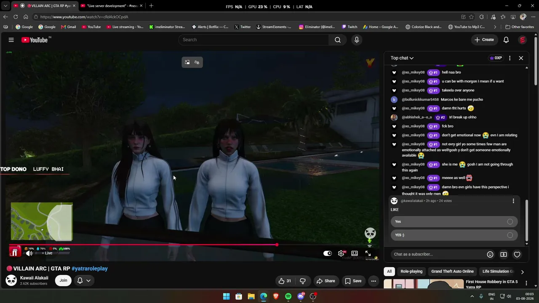Viewport: 539px width, 303px height.
Task: Open a new browser tab
Action: click(x=151, y=6)
